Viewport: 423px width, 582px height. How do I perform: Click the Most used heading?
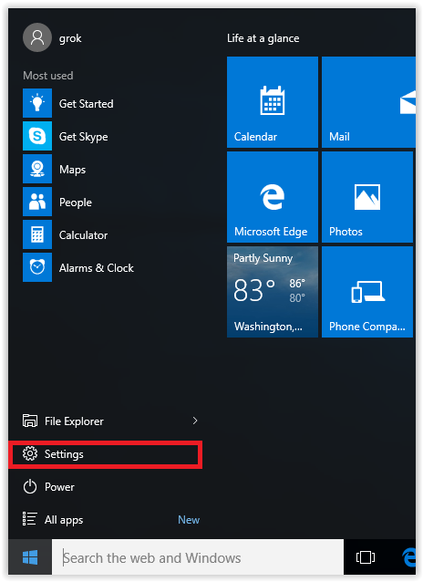48,76
